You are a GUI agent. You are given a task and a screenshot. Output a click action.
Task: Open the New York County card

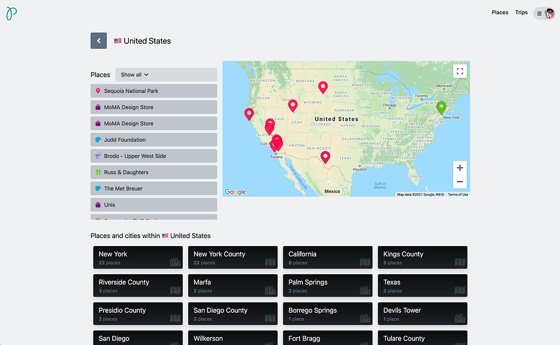click(x=233, y=257)
